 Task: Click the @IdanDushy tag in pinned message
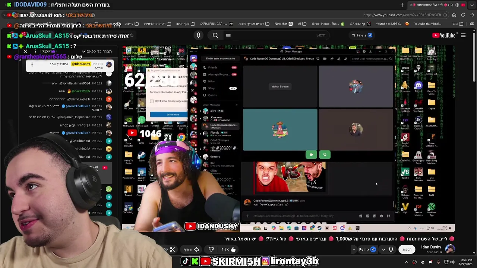pos(81,64)
